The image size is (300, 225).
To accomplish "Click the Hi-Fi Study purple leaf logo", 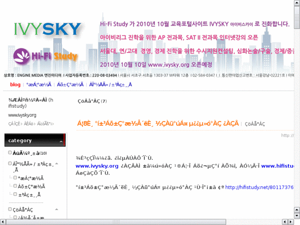I will [x=21, y=56].
